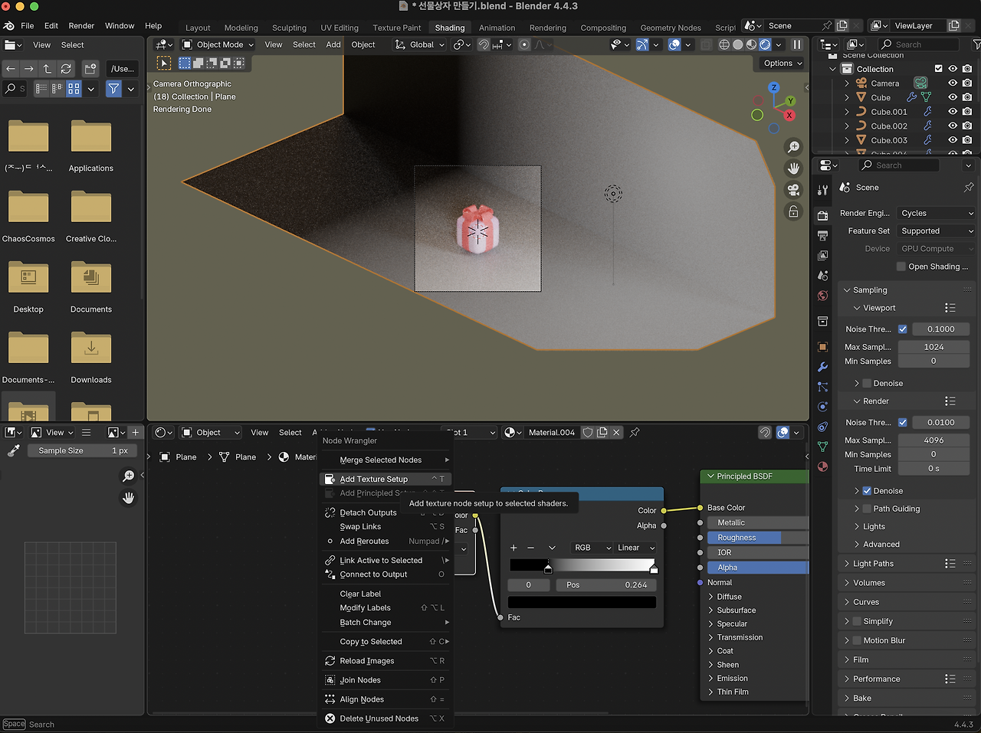
Task: Click the file browser filter funnel icon
Action: [x=113, y=89]
